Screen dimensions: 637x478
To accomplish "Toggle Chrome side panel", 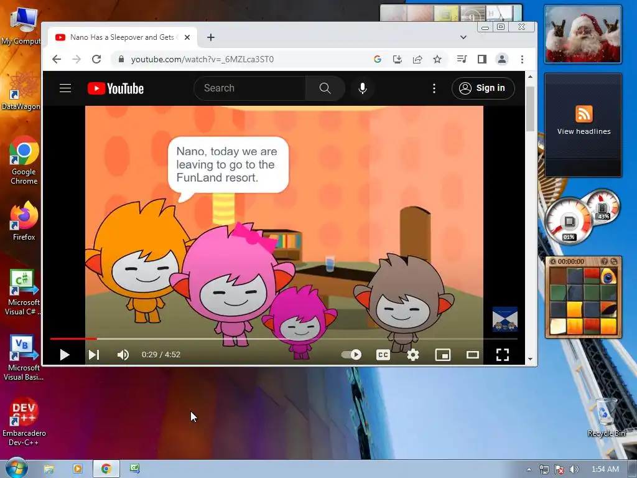I will coord(482,59).
